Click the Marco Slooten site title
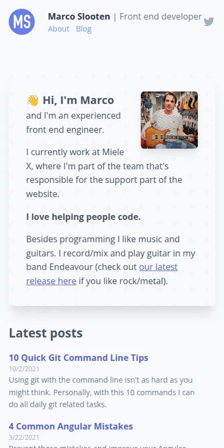224x448 pixels. [x=79, y=16]
